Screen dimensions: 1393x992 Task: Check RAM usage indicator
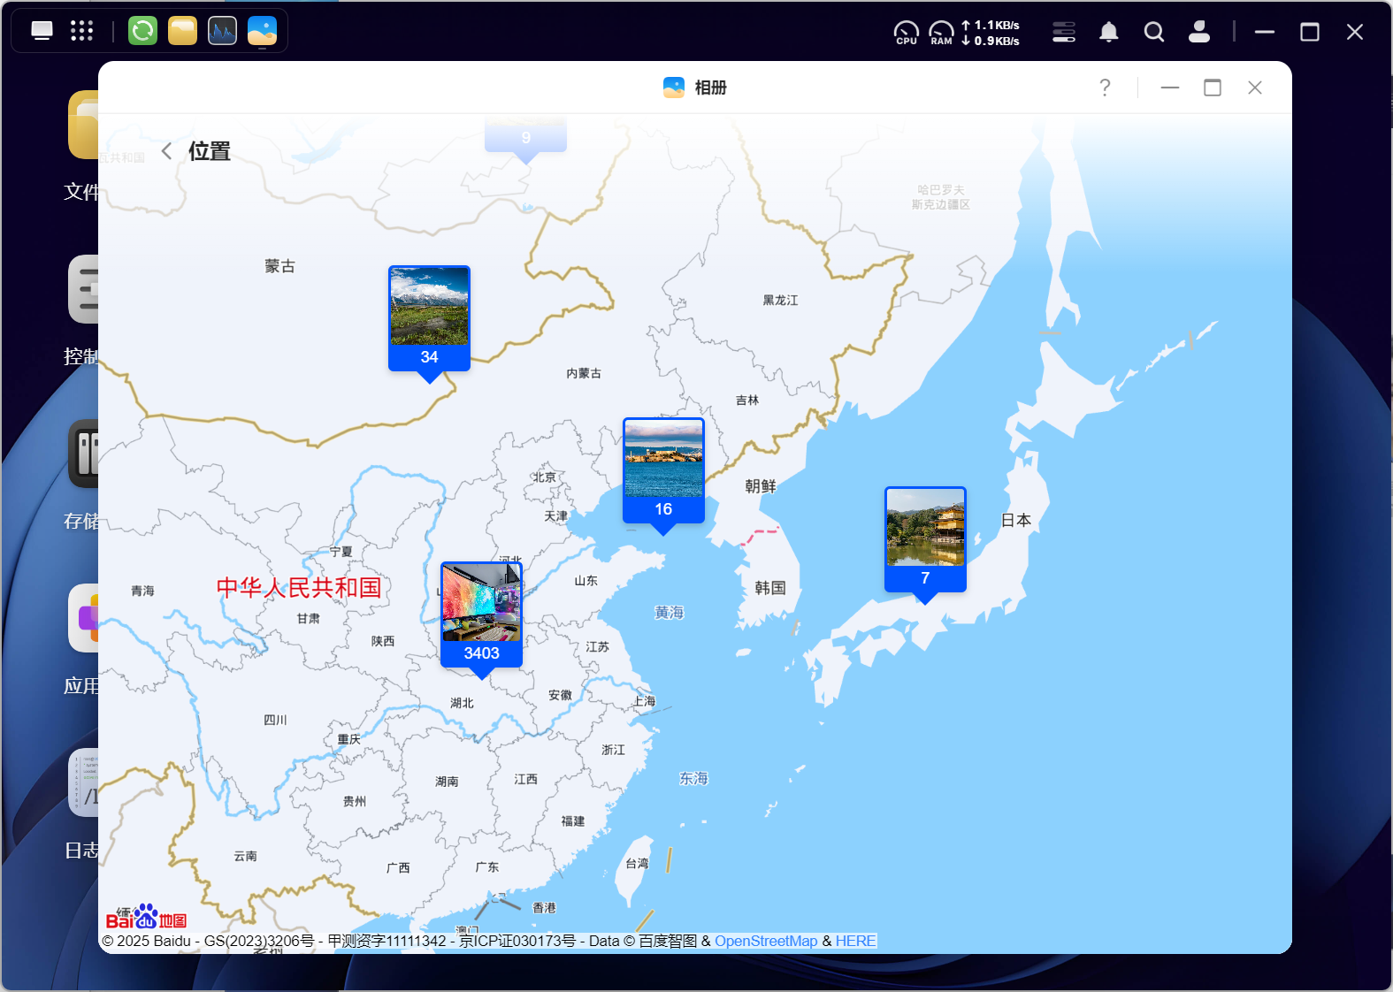[942, 33]
